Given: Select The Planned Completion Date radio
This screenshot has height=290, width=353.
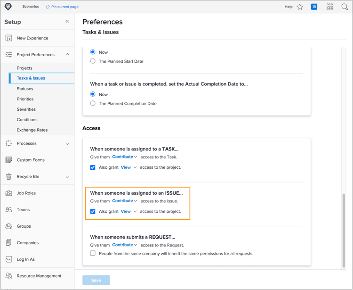Looking at the screenshot, I should [x=93, y=103].
